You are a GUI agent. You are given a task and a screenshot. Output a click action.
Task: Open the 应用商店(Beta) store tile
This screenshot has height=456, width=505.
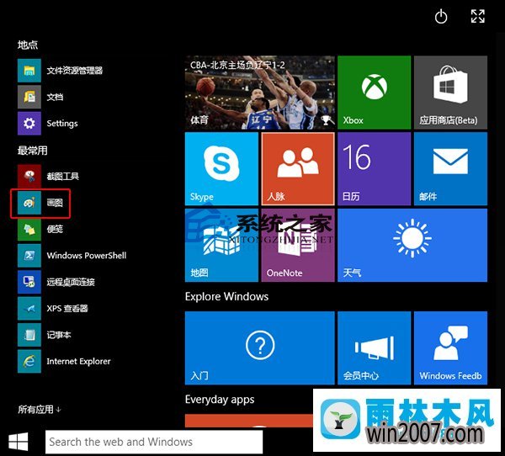(x=450, y=93)
